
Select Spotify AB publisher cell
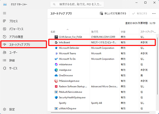pos(96,103)
